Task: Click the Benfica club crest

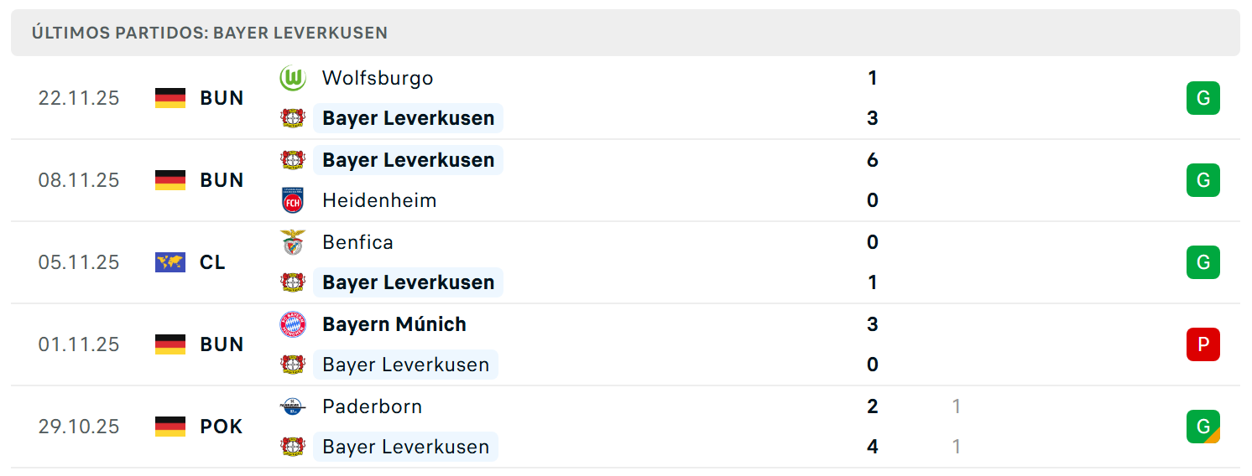Action: (293, 242)
